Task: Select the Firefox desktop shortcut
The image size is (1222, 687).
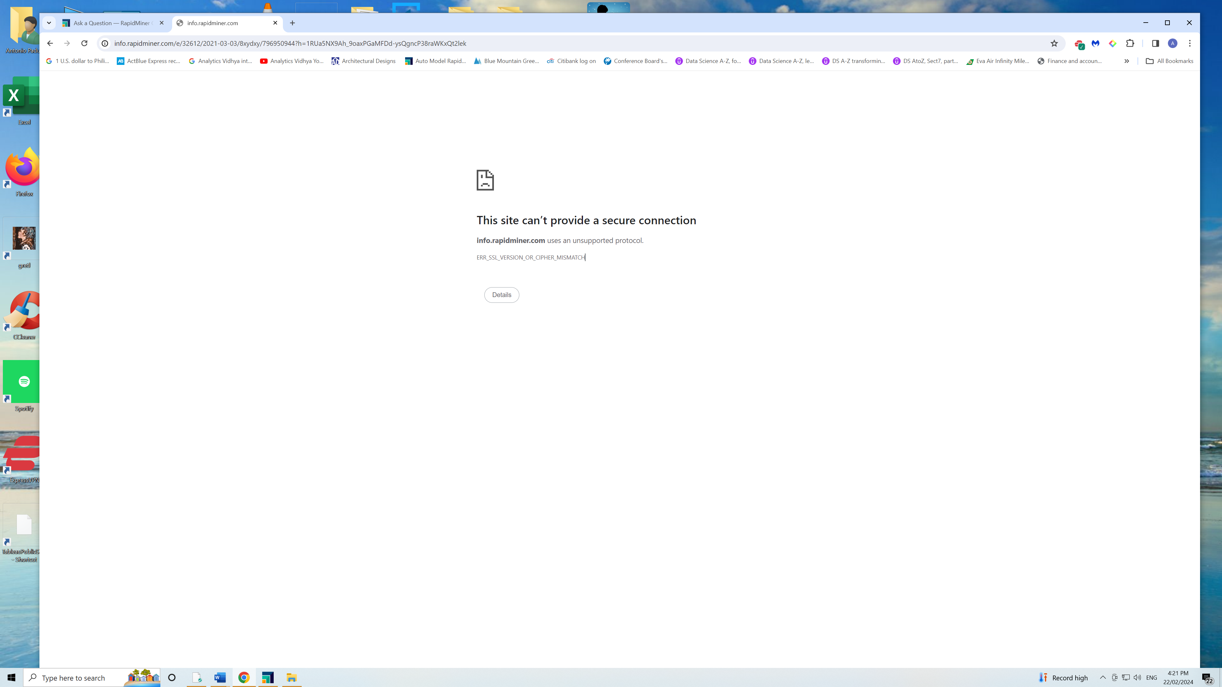Action: coord(22,172)
